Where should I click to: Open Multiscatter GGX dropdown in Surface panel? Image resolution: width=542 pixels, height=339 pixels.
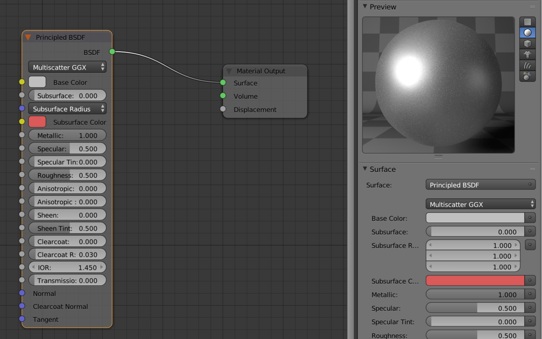[481, 204]
